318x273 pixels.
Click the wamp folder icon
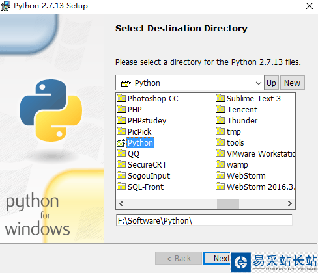point(221,164)
